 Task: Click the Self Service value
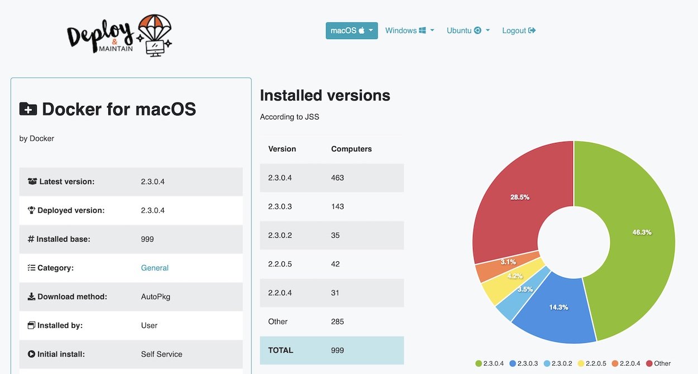pyautogui.click(x=162, y=354)
